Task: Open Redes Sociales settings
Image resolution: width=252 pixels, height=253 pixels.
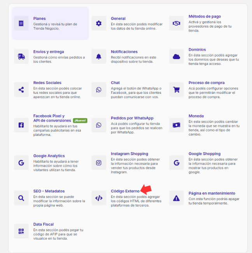Action: tap(47, 83)
